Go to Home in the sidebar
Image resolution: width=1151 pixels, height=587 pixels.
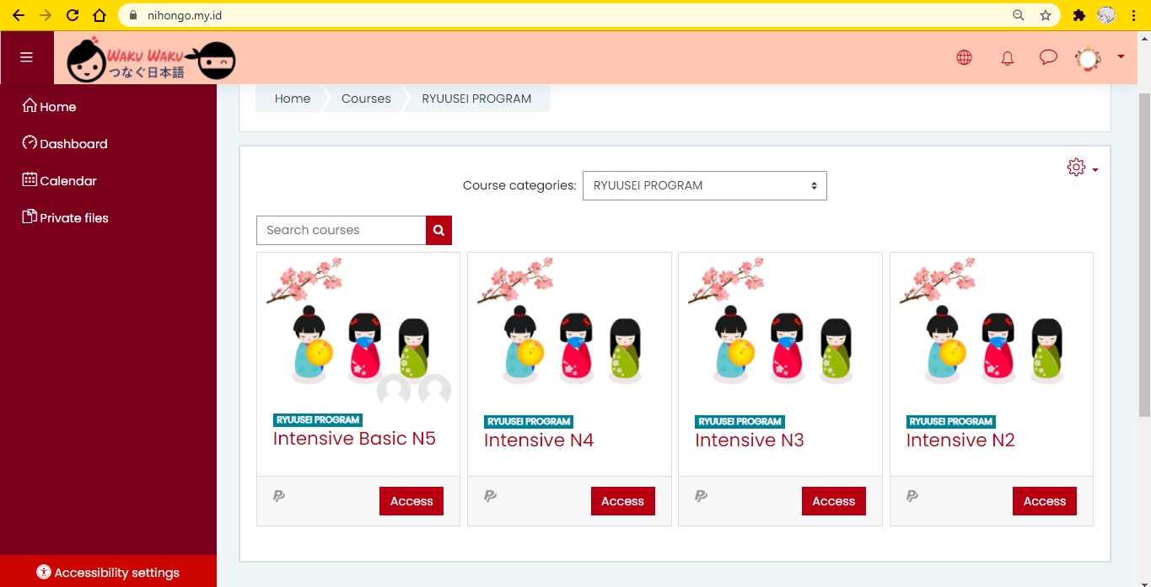[x=49, y=107]
